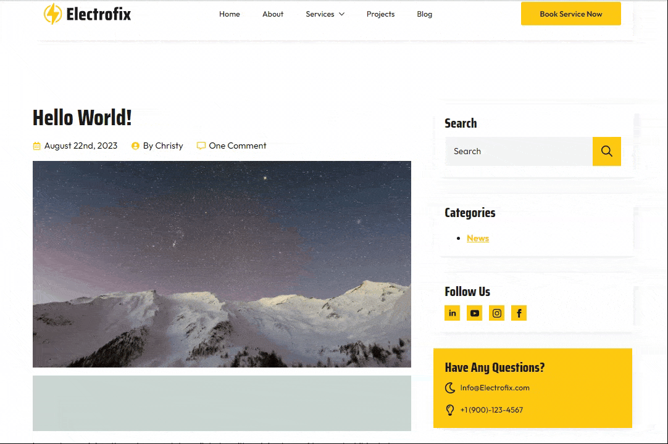Click the author avatar icon beside Christy

click(x=135, y=146)
